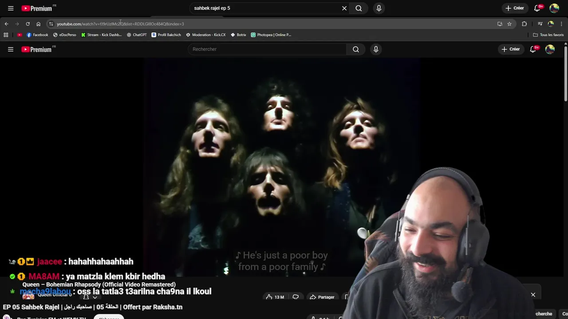This screenshot has height=319, width=568.
Task: Bookmark this page with the star icon
Action: (509, 24)
